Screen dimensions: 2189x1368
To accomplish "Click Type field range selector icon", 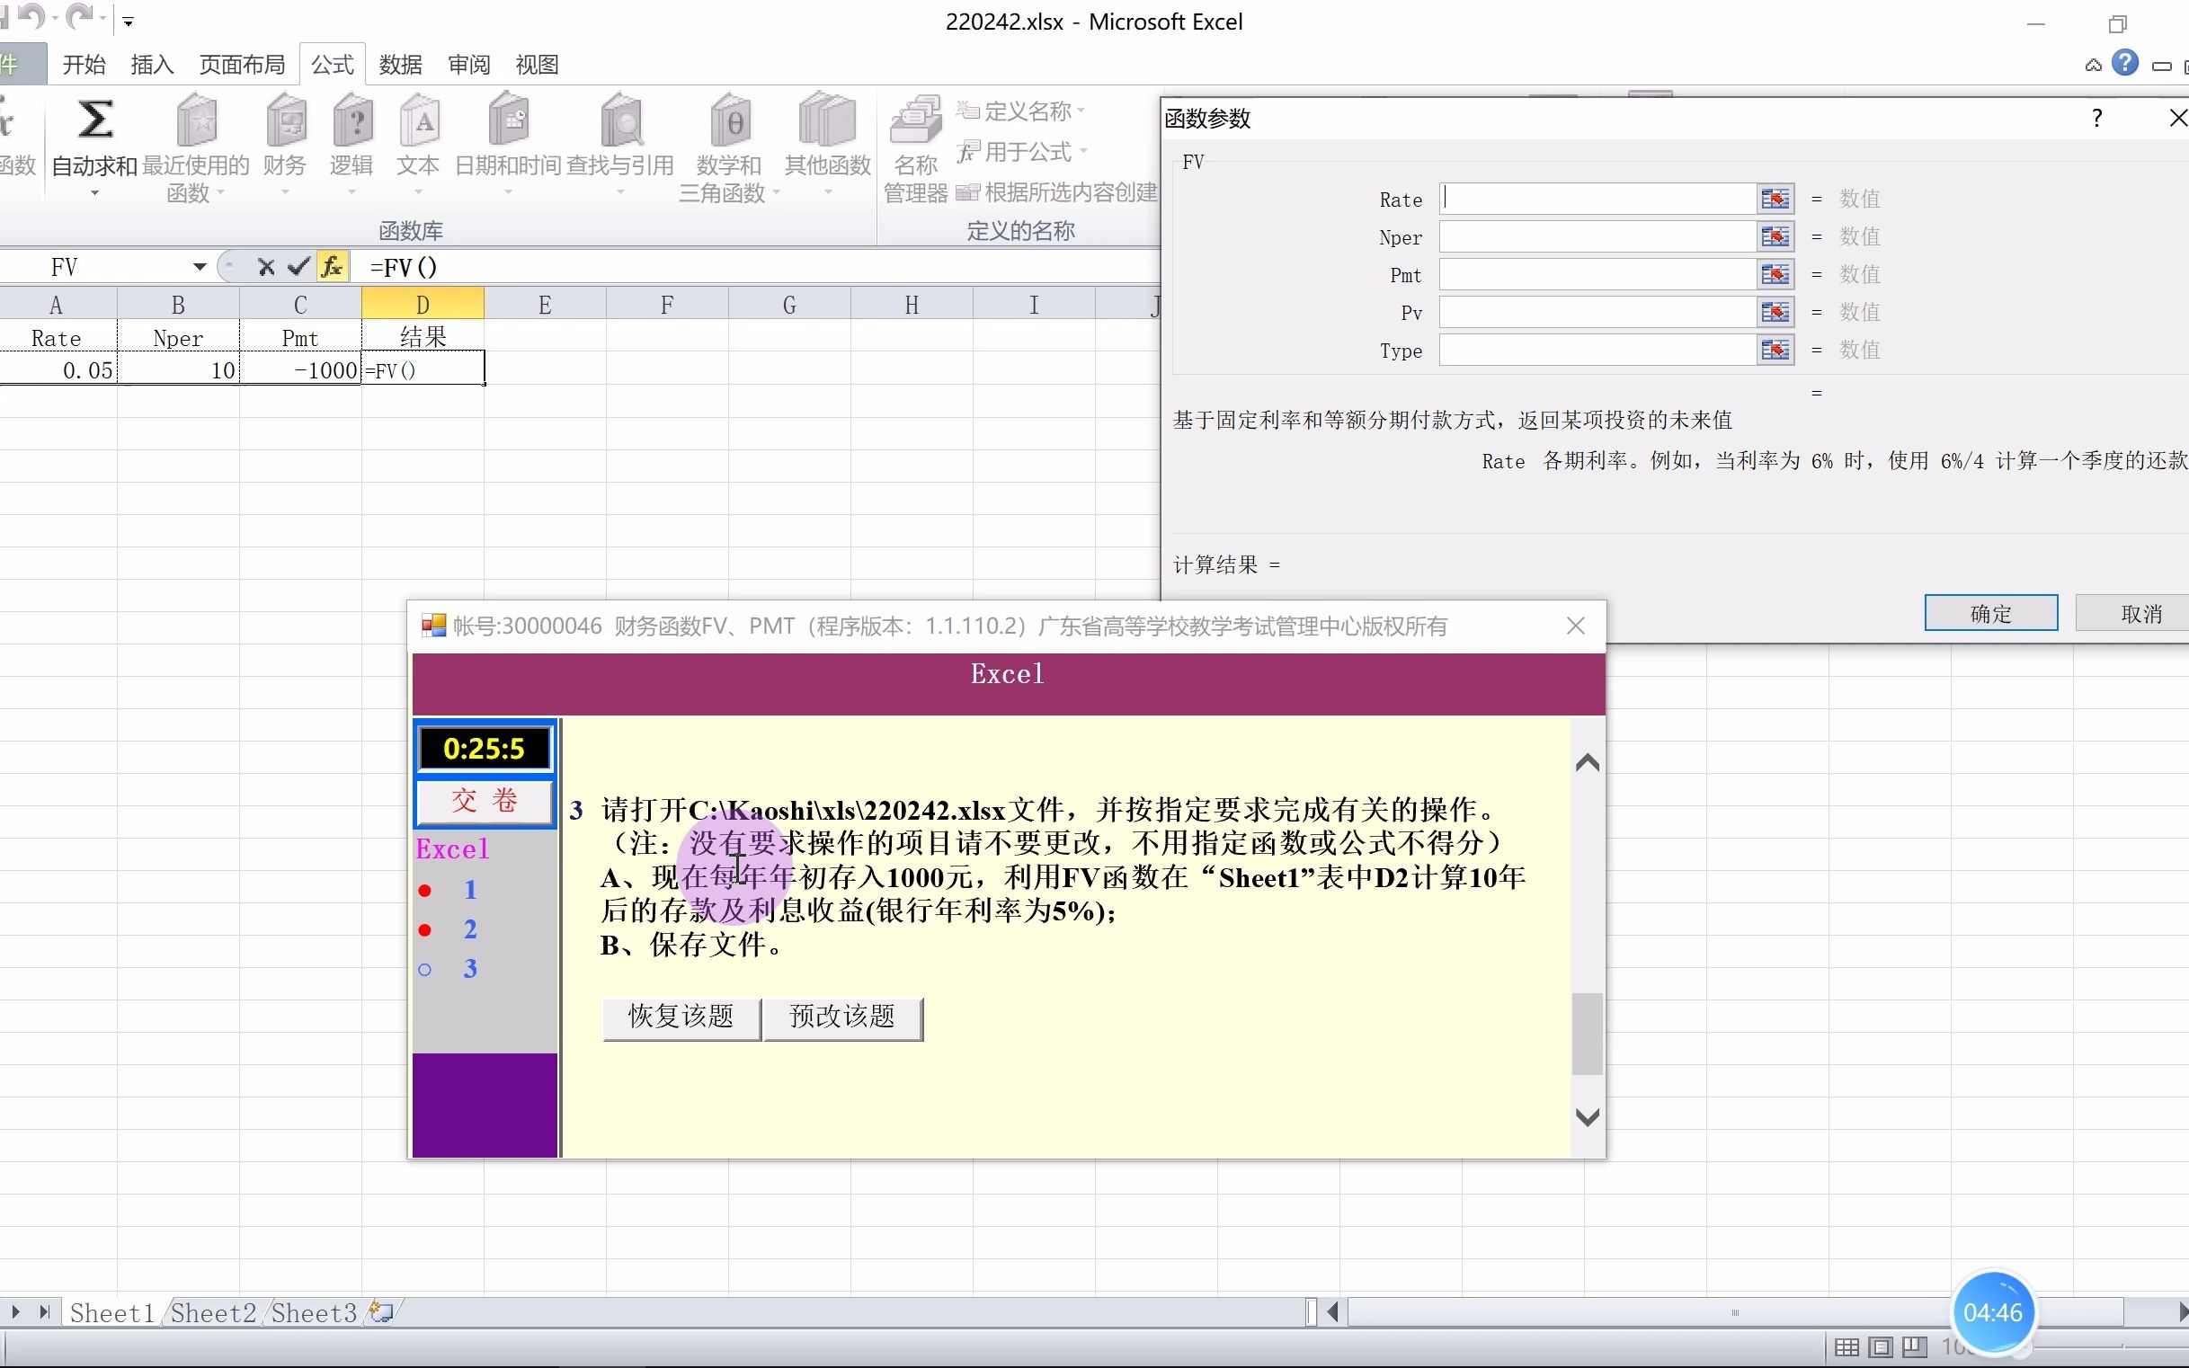I will point(1775,351).
